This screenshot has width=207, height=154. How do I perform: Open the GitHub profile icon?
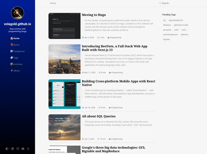click(17, 149)
